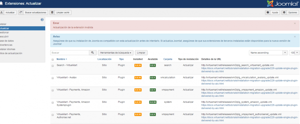
Task: Check the Amazon Systemplugin row checkbox
Action: [53, 103]
